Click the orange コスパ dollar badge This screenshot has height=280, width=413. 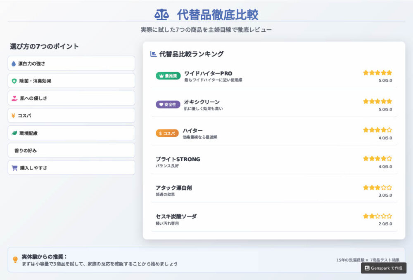tap(167, 133)
